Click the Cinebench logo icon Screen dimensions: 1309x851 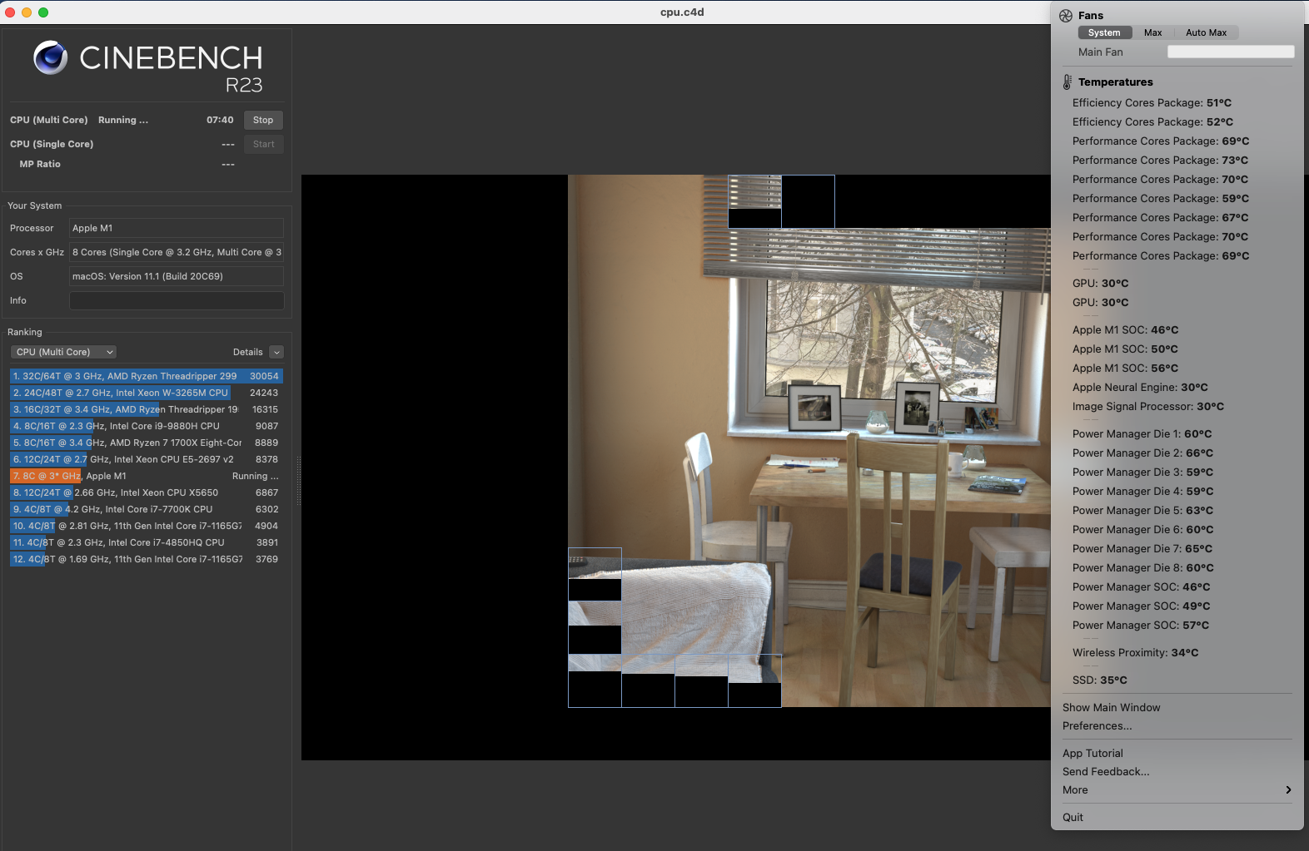tap(51, 57)
